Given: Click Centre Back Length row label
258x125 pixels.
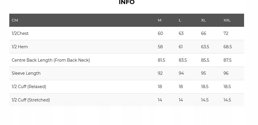Looking at the screenshot, I should click(51, 60).
